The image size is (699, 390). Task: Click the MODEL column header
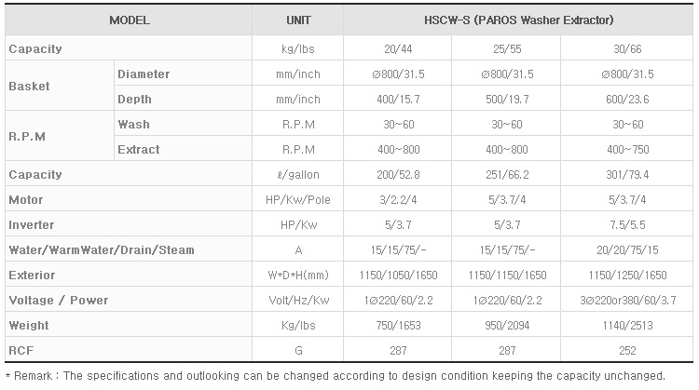pos(130,20)
